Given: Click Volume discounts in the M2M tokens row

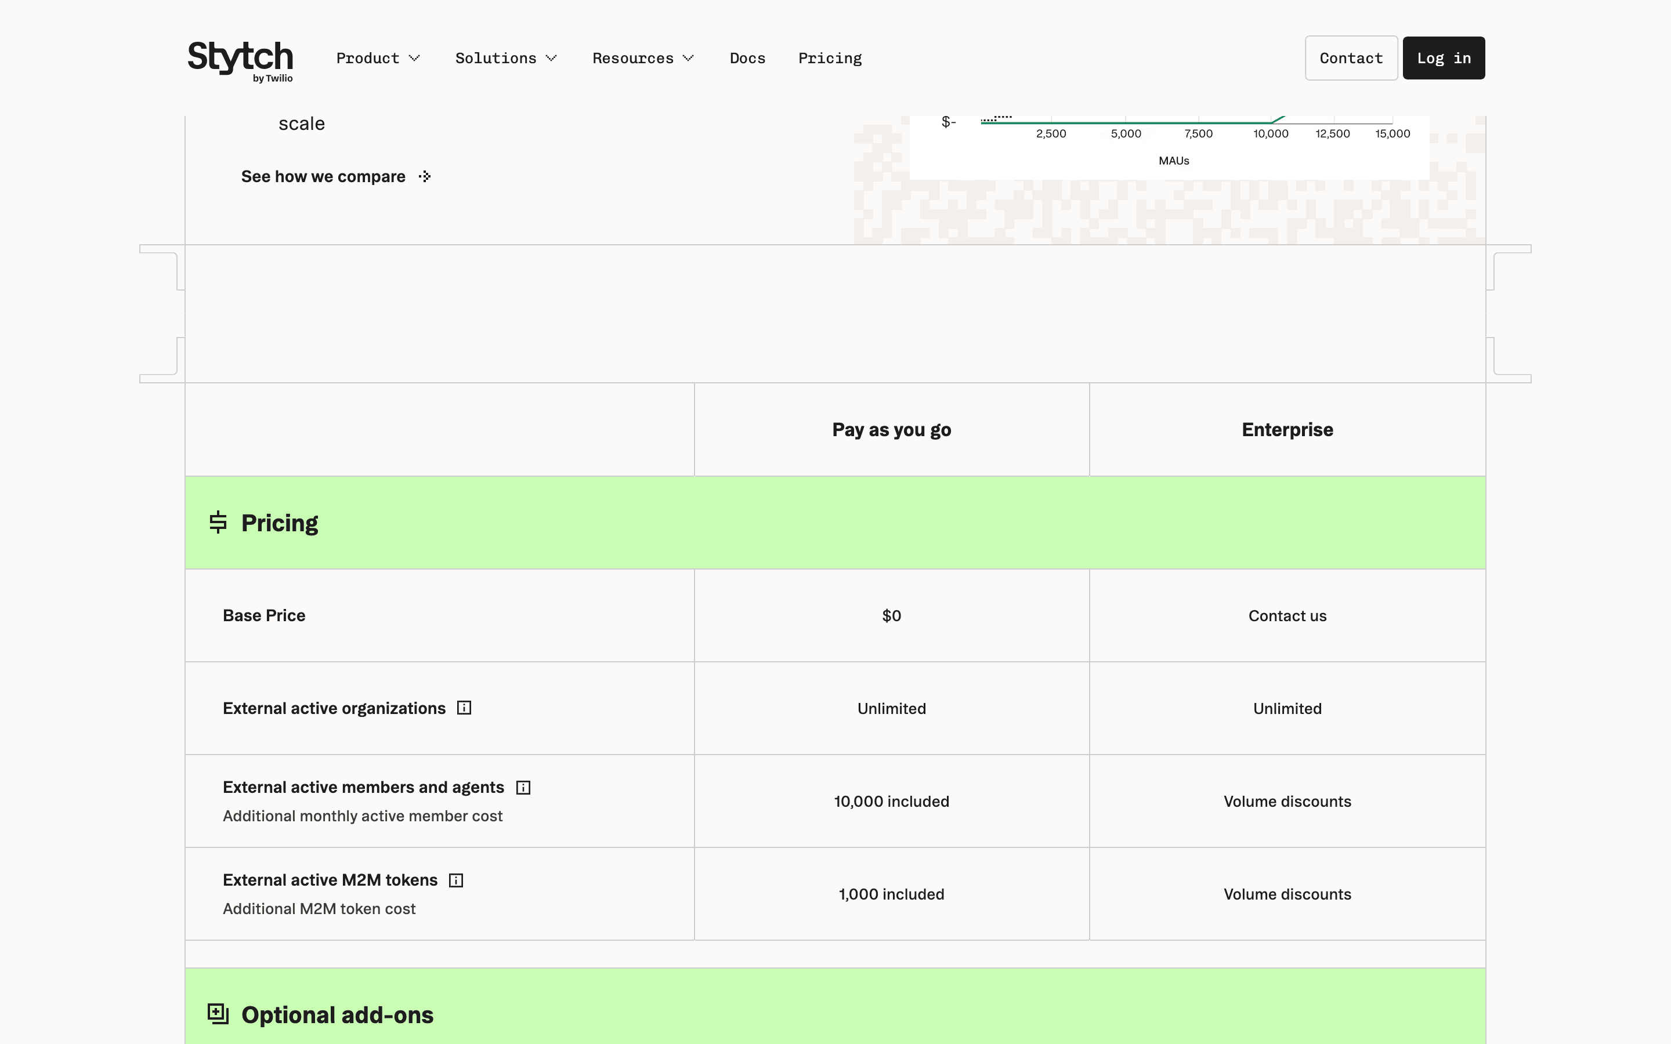Looking at the screenshot, I should pos(1287,894).
